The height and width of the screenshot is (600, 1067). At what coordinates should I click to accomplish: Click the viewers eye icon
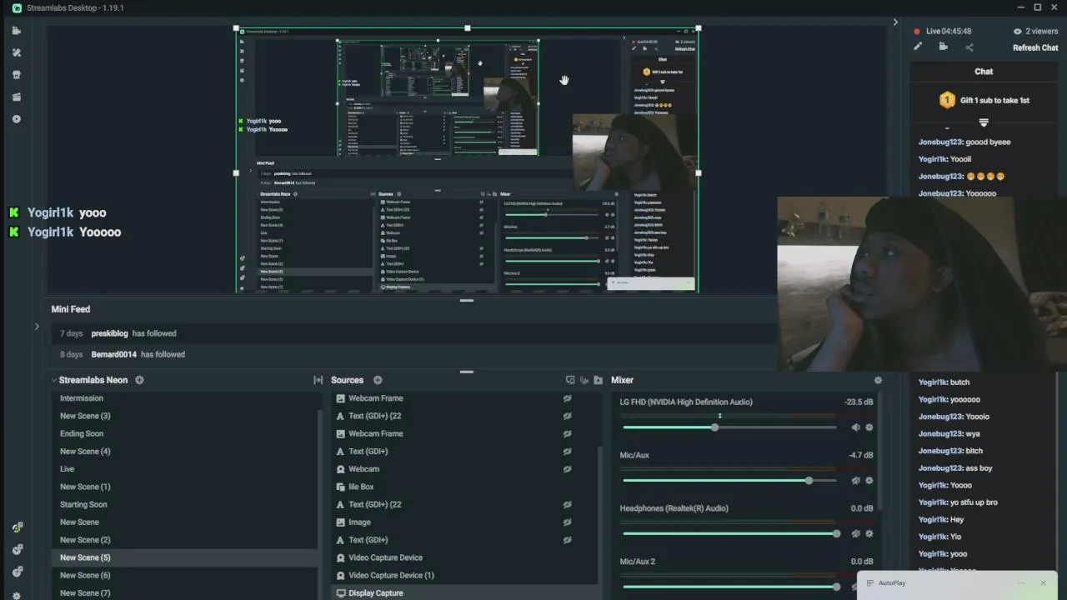tap(1017, 31)
